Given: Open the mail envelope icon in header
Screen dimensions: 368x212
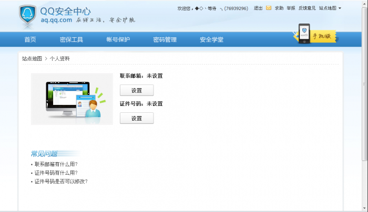Looking at the screenshot, I should point(269,8).
